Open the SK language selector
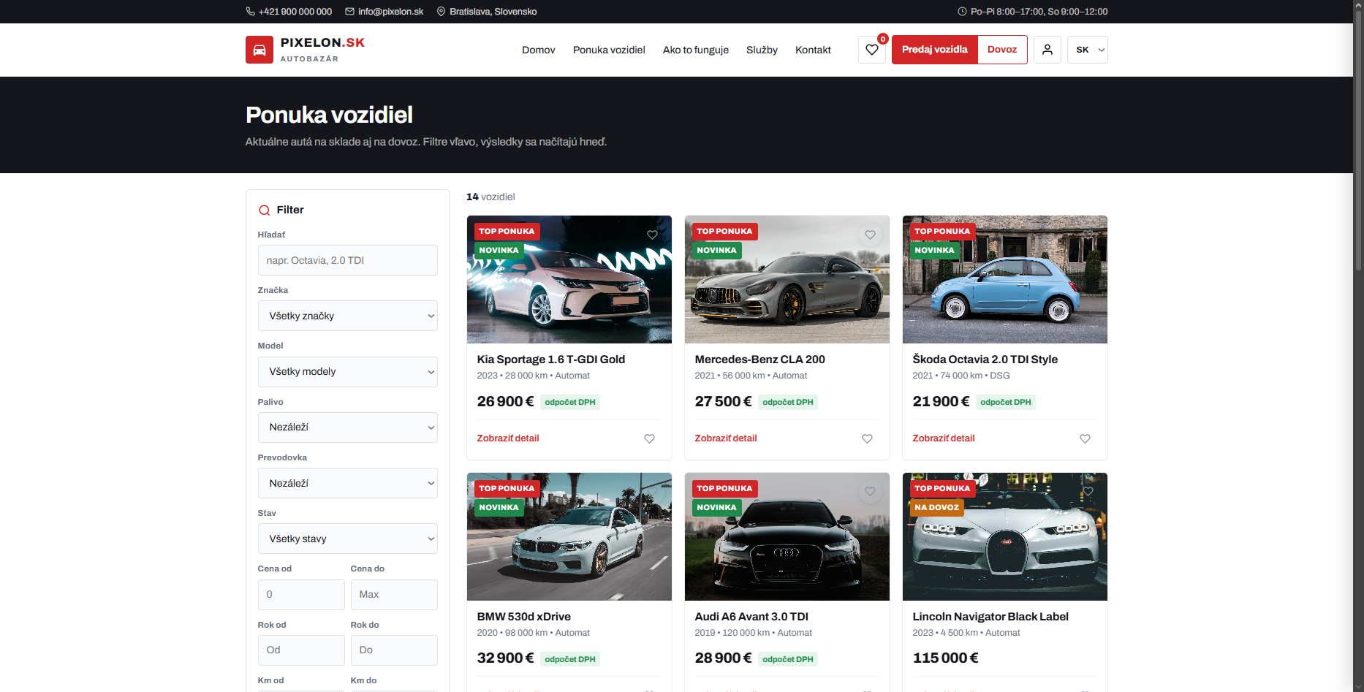This screenshot has width=1364, height=692. click(1088, 50)
